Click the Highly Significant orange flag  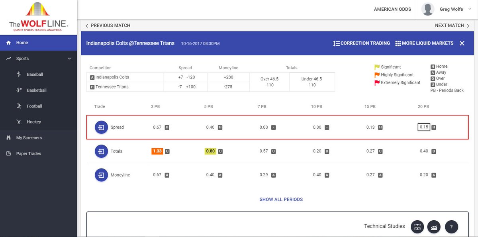[x=377, y=75]
